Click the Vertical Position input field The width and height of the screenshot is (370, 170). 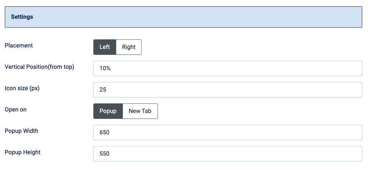click(228, 68)
